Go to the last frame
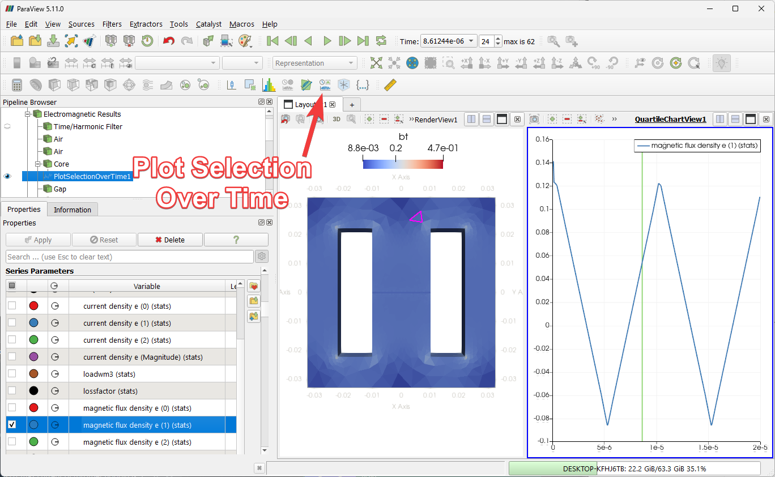This screenshot has height=477, width=775. (363, 41)
